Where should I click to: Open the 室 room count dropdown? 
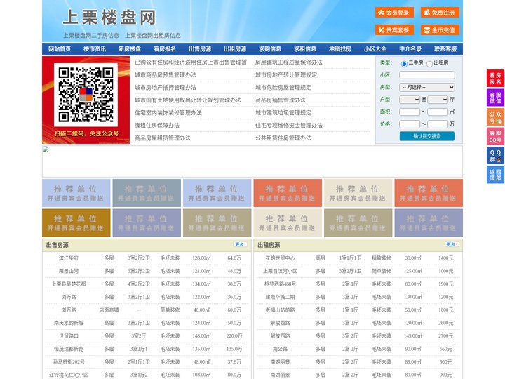point(410,100)
